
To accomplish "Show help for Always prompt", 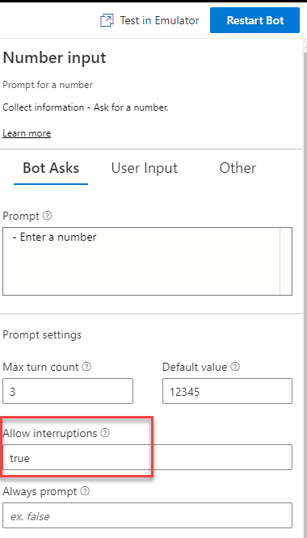I will (85, 491).
